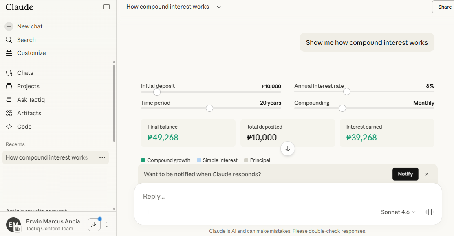The height and width of the screenshot is (236, 454).
Task: Click the plus icon to add attachments
Action: (148, 212)
